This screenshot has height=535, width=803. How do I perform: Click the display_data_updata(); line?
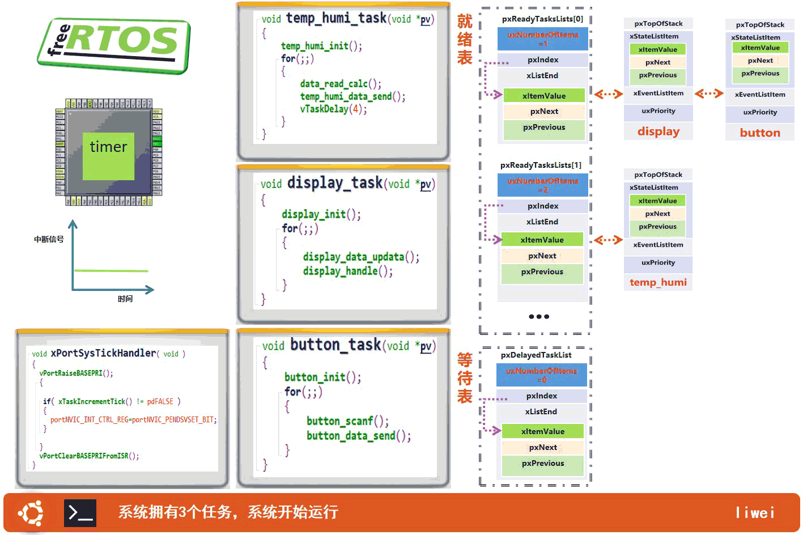(361, 257)
